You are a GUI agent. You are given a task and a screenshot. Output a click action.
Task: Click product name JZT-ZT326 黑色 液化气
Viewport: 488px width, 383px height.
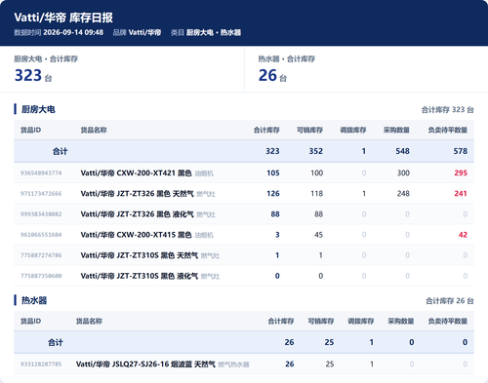(137, 214)
